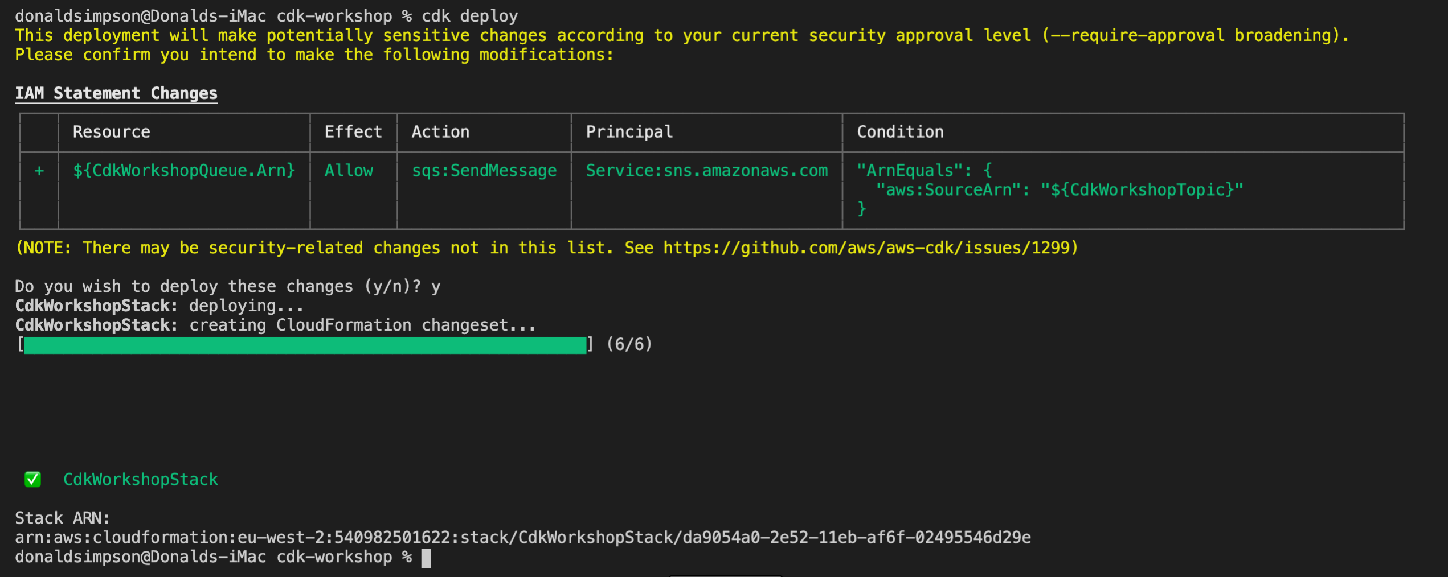Viewport: 1448px width, 577px height.
Task: Click the aws:SourceArn condition line
Action: pyautogui.click(x=1060, y=190)
